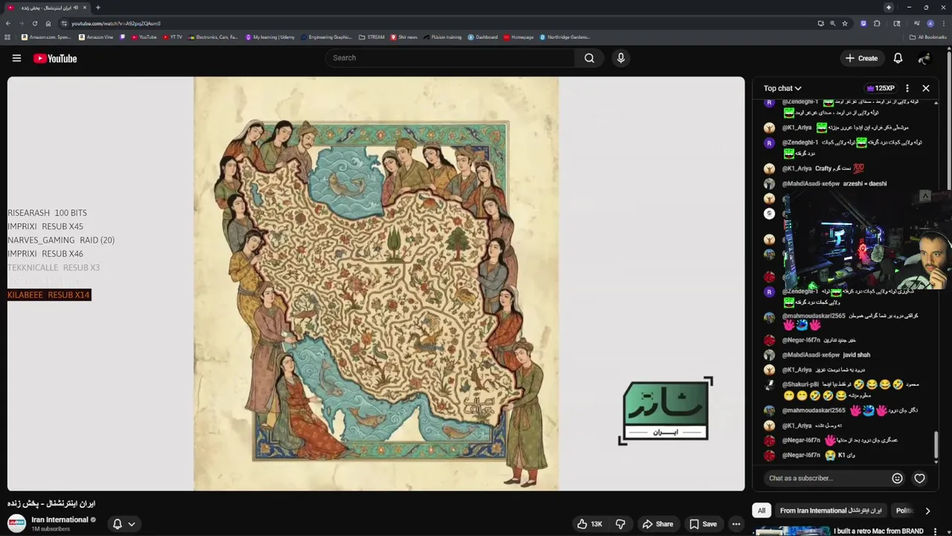This screenshot has width=952, height=536.
Task: Go to the YouTube home logo
Action: pos(55,58)
